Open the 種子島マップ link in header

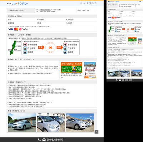[91, 3]
